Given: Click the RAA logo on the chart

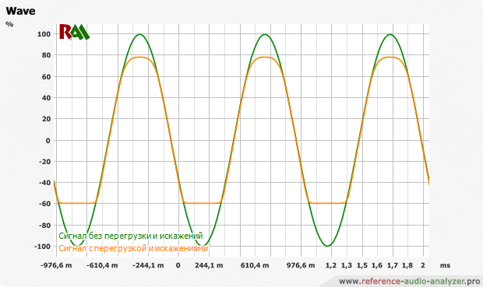Looking at the screenshot, I should (74, 33).
